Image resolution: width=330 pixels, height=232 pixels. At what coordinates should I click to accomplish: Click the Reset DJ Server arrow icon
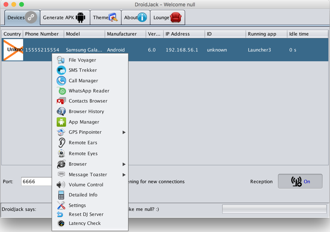coord(60,214)
